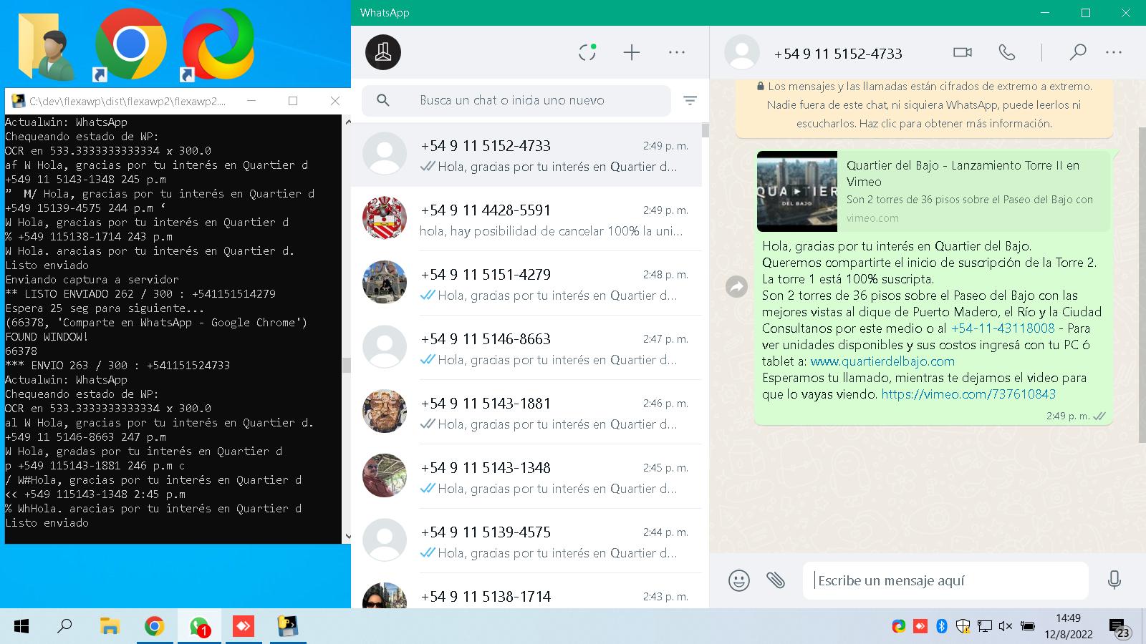This screenshot has height=644, width=1146.
Task: Click network tray icon
Action: pyautogui.click(x=984, y=627)
